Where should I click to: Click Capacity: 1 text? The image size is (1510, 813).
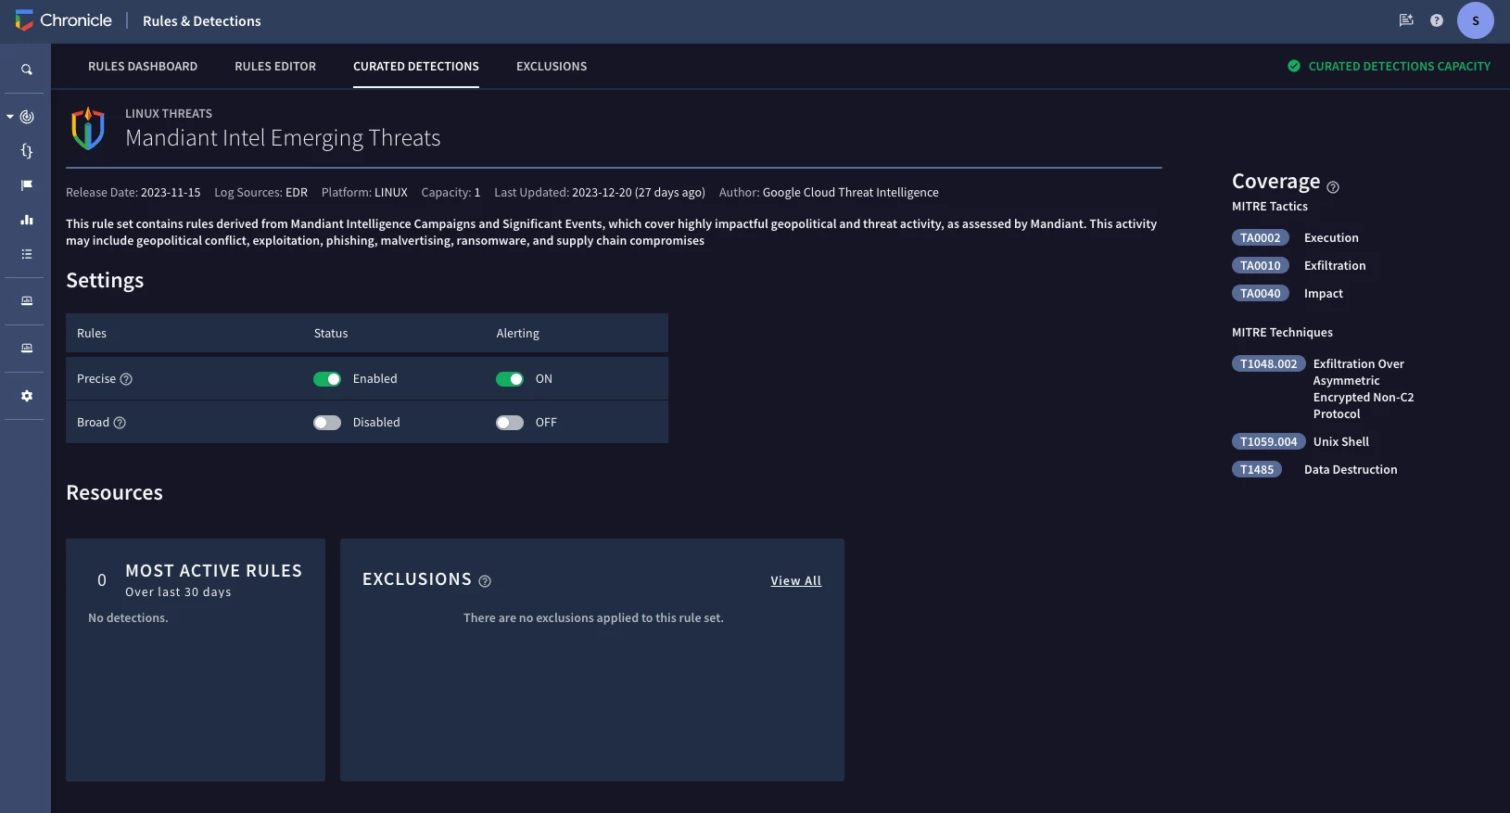point(450,193)
